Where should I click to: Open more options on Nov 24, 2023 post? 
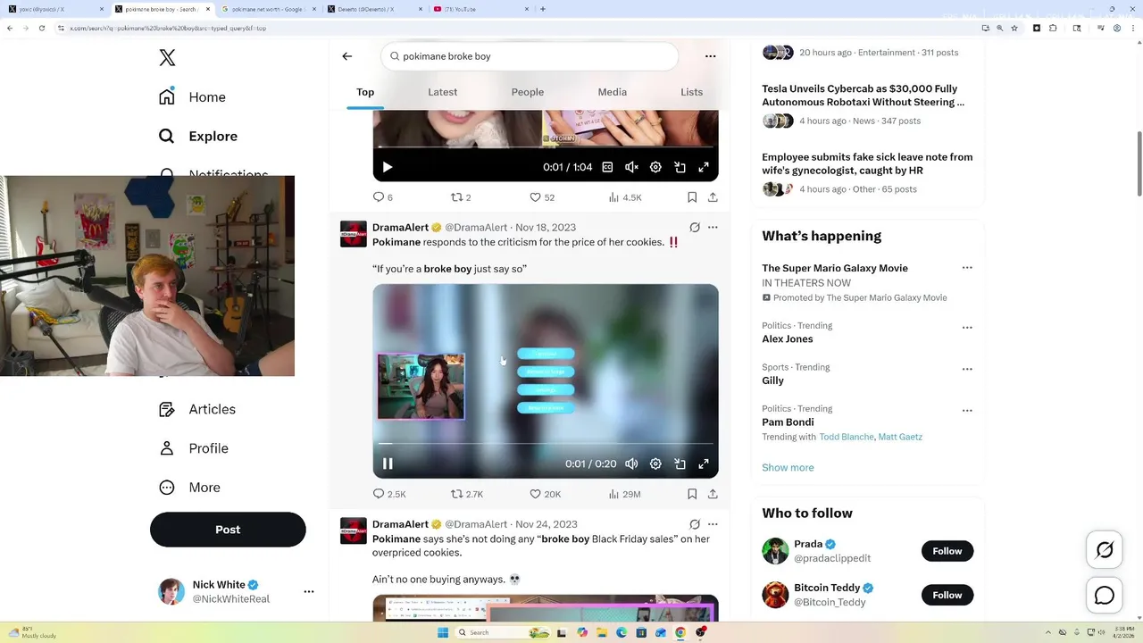point(713,524)
